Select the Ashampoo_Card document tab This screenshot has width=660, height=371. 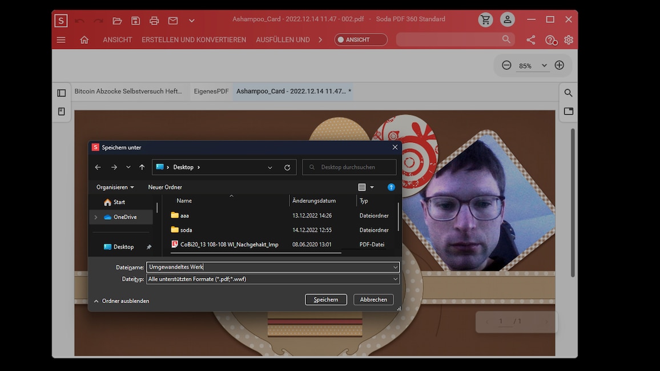pyautogui.click(x=293, y=91)
